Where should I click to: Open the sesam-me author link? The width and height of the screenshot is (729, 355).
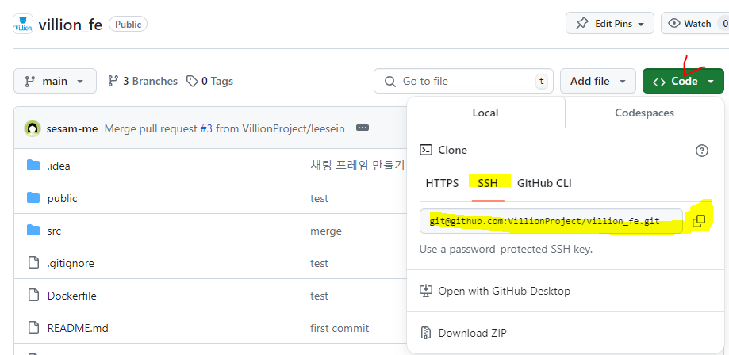(x=72, y=128)
